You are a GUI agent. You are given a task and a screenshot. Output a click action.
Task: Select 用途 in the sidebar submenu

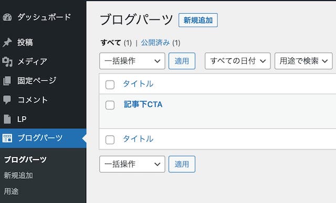(11, 191)
